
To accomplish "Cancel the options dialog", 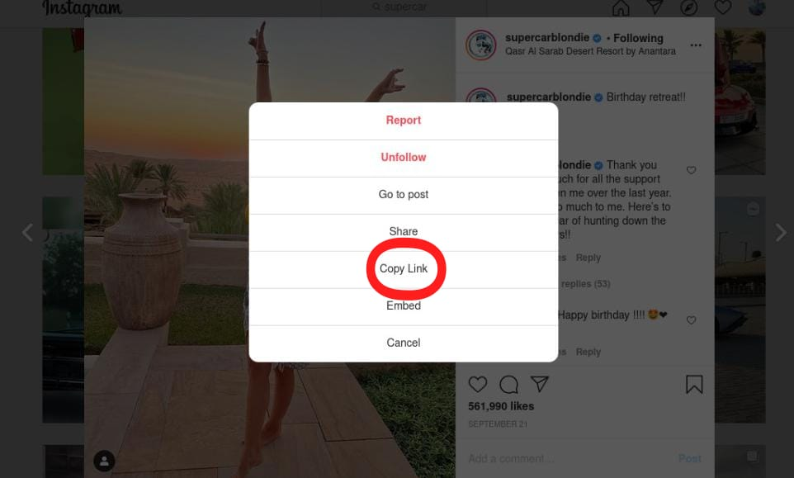I will click(x=404, y=343).
